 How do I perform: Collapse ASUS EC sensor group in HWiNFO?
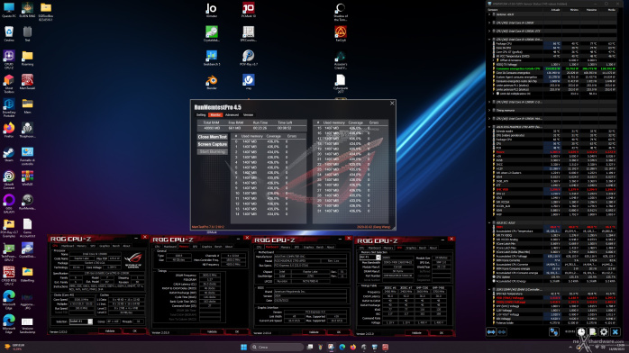(x=489, y=222)
